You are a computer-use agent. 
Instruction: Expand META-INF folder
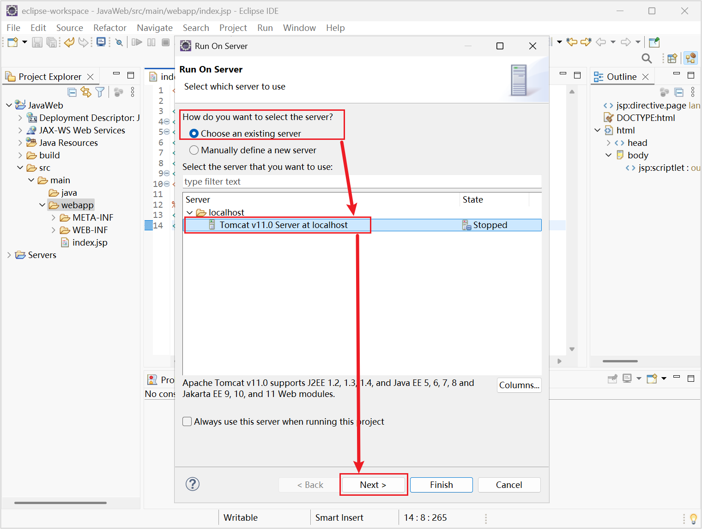(53, 217)
